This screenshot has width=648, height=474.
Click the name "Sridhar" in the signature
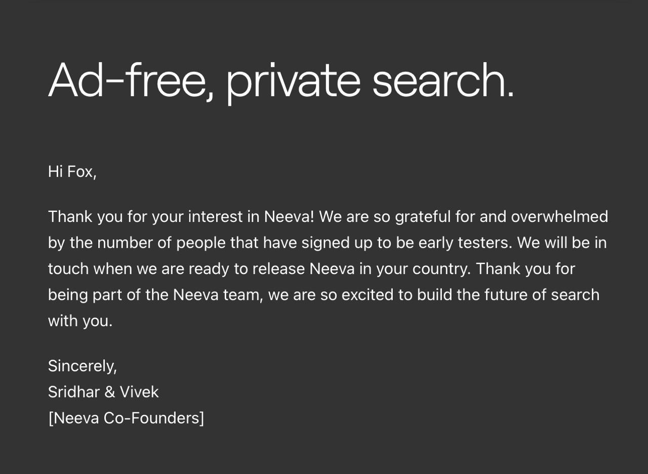pyautogui.click(x=73, y=392)
